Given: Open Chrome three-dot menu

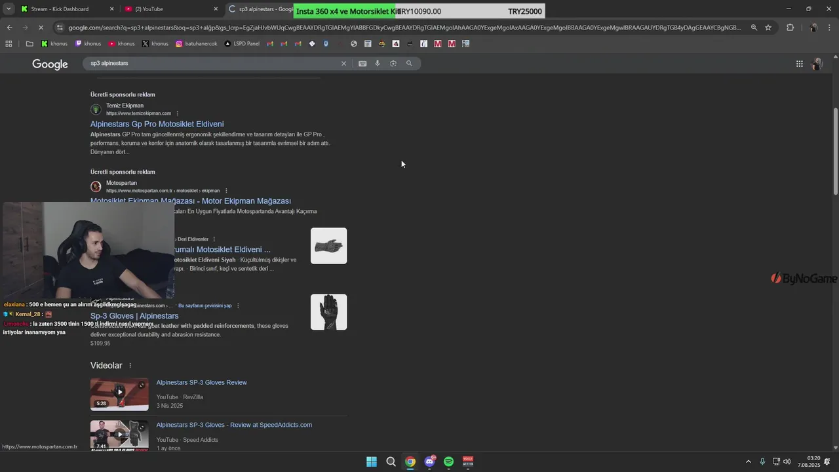Looking at the screenshot, I should click(830, 28).
